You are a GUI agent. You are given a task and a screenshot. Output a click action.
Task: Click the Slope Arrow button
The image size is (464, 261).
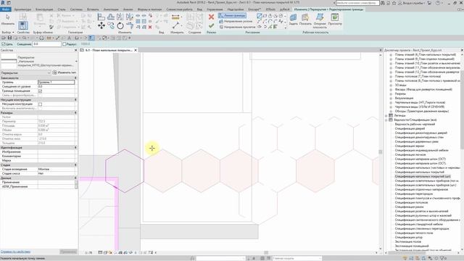(236, 21)
